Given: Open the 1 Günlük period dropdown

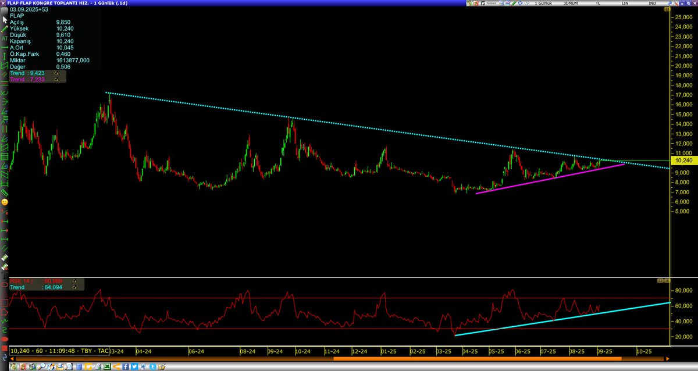Looking at the screenshot, I should pos(543,3).
